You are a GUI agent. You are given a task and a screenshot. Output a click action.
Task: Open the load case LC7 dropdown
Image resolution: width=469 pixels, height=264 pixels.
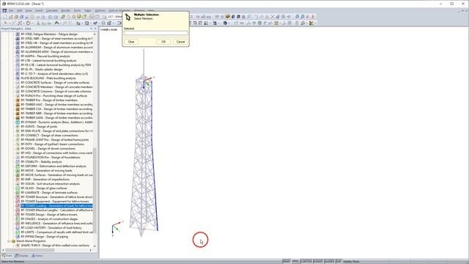point(115,17)
